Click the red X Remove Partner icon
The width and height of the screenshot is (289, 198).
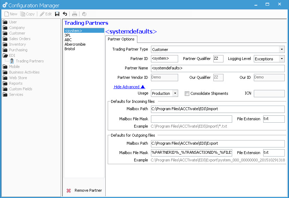[69, 191]
